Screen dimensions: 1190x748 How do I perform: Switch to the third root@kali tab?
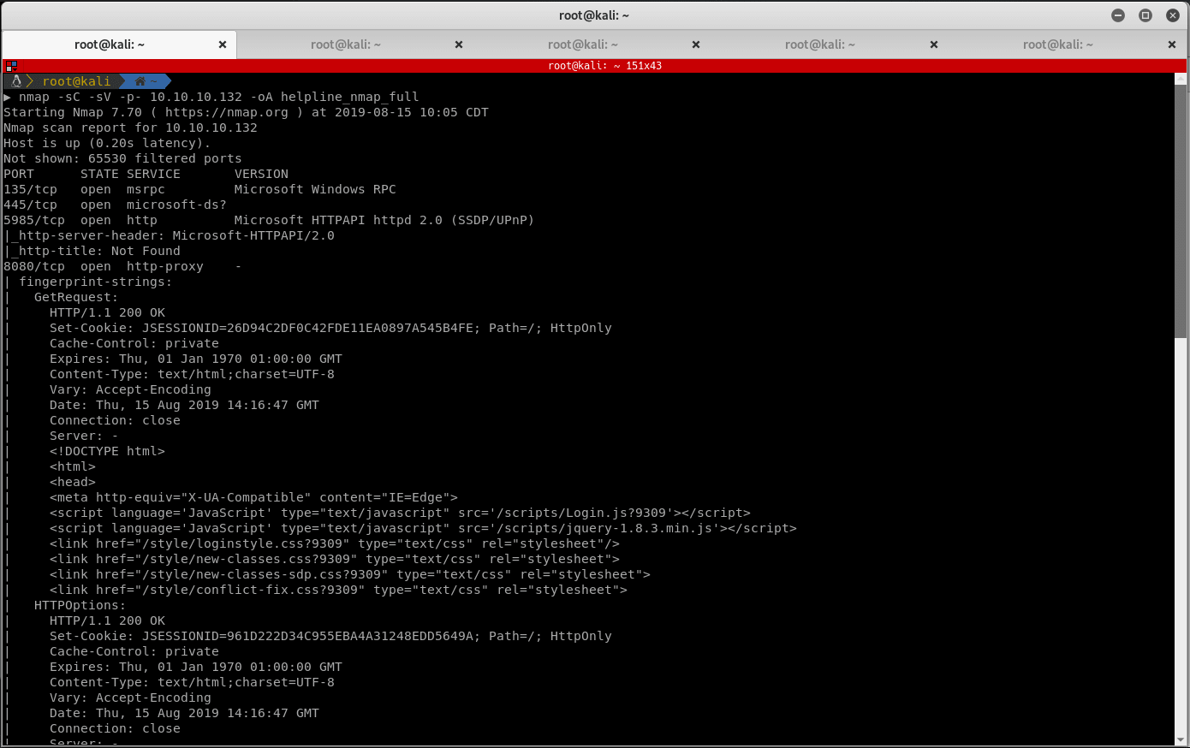pos(583,45)
